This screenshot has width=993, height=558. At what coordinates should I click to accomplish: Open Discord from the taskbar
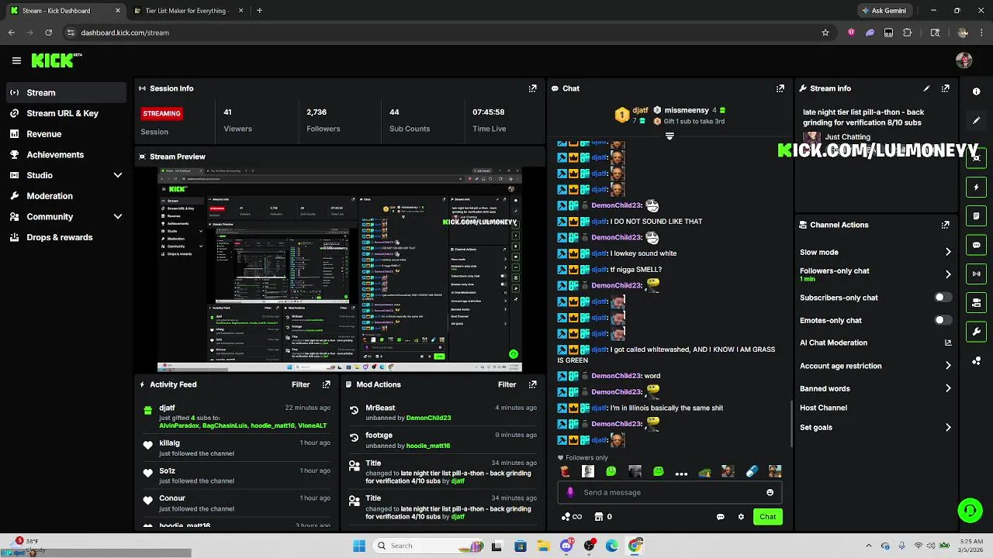(x=566, y=546)
